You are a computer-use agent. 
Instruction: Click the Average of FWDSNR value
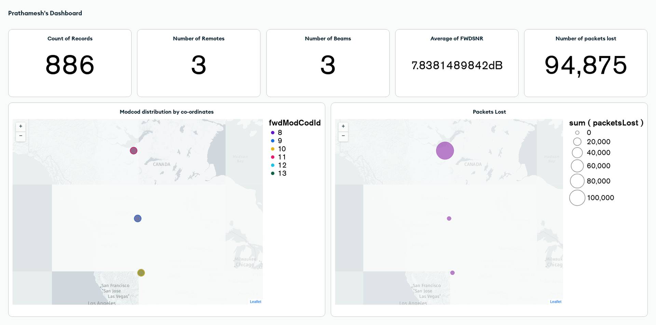tap(457, 65)
